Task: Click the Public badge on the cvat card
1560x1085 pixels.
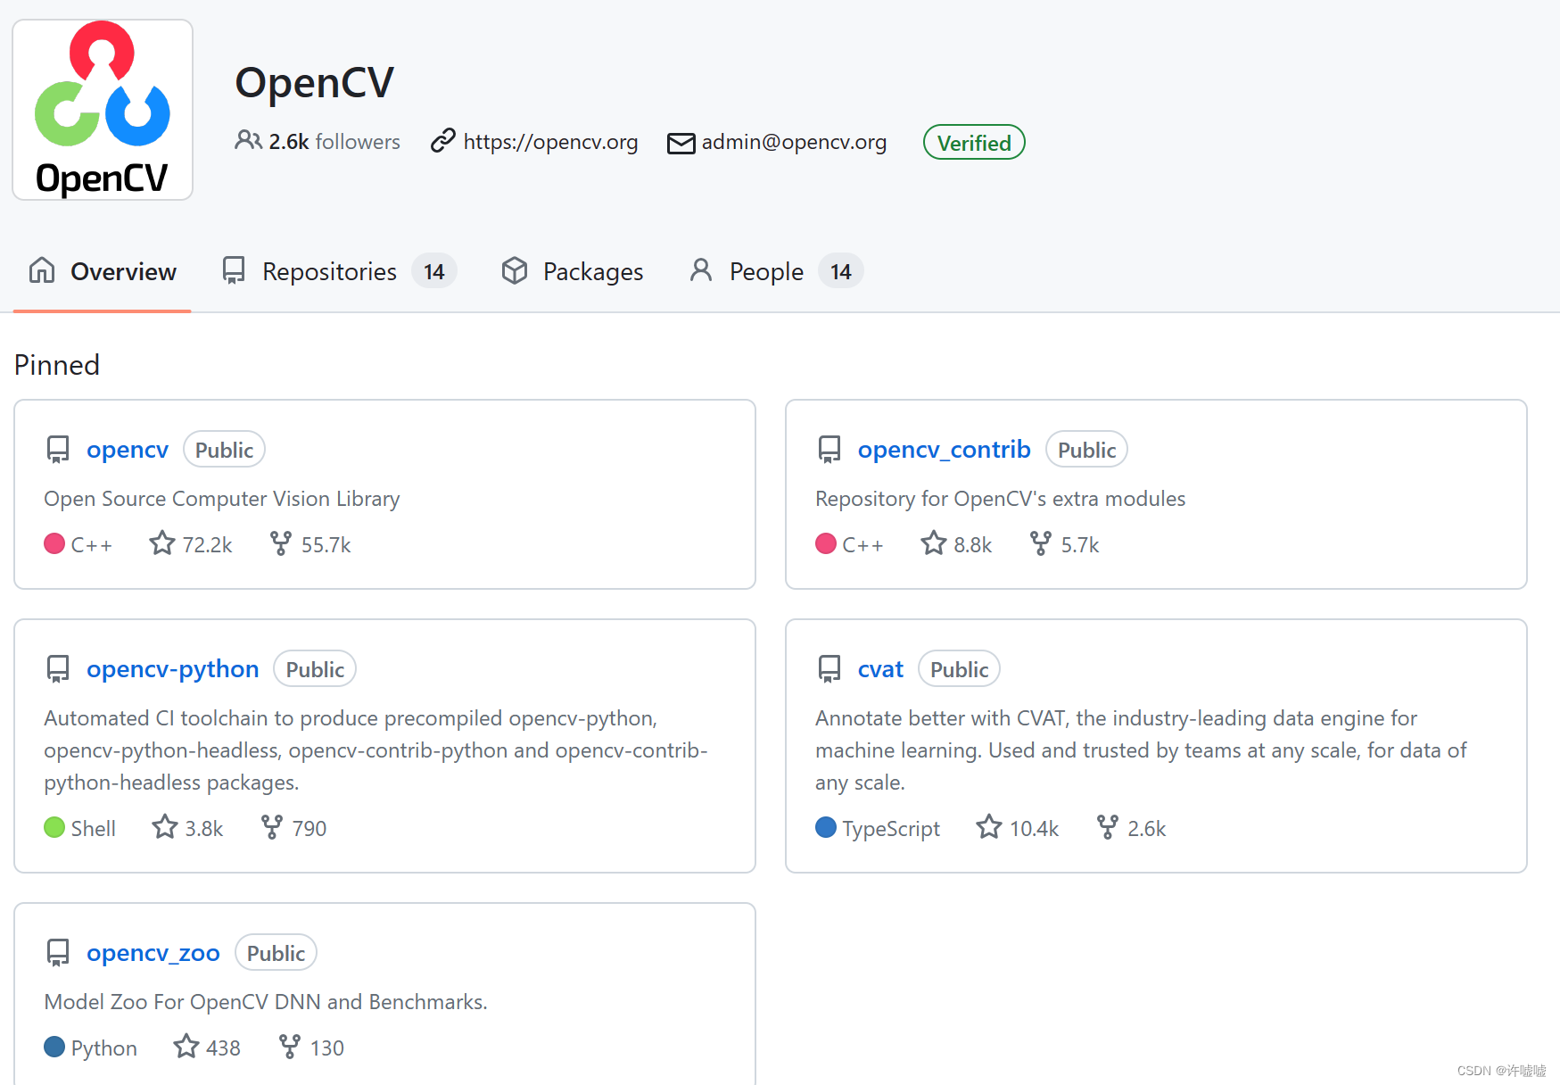Action: 958,668
